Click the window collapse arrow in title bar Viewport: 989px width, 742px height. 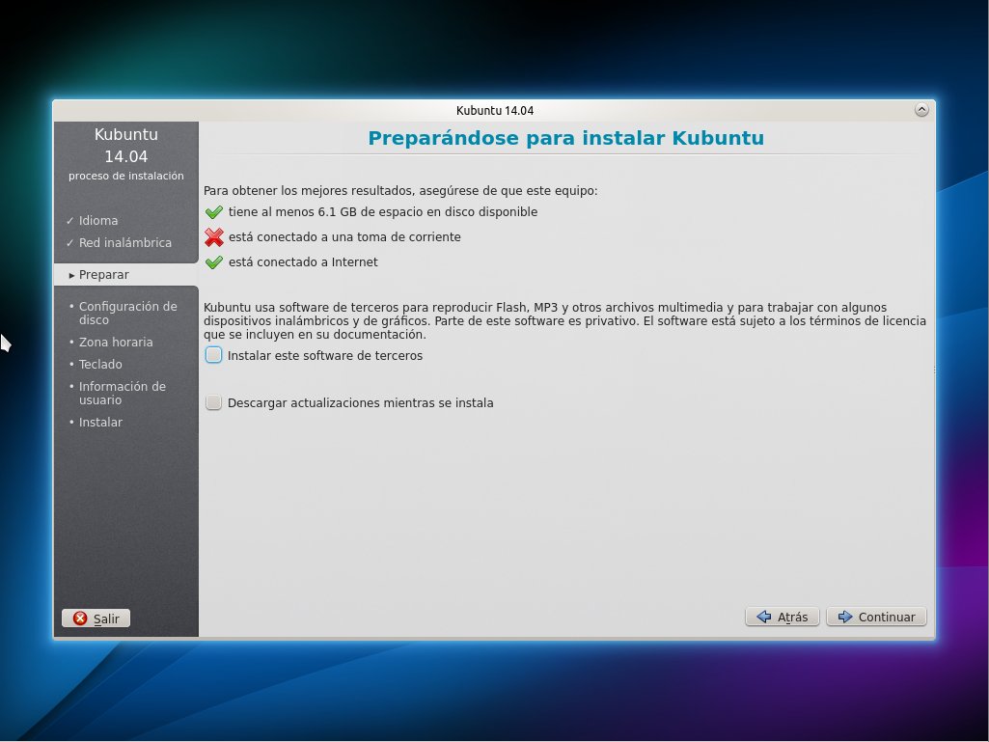921,110
